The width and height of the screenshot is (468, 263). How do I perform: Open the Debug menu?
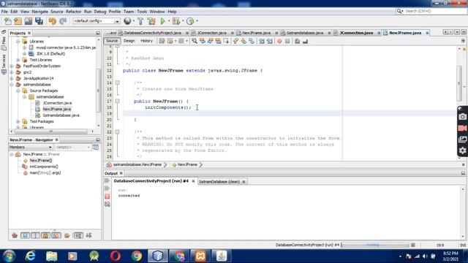[x=100, y=12]
